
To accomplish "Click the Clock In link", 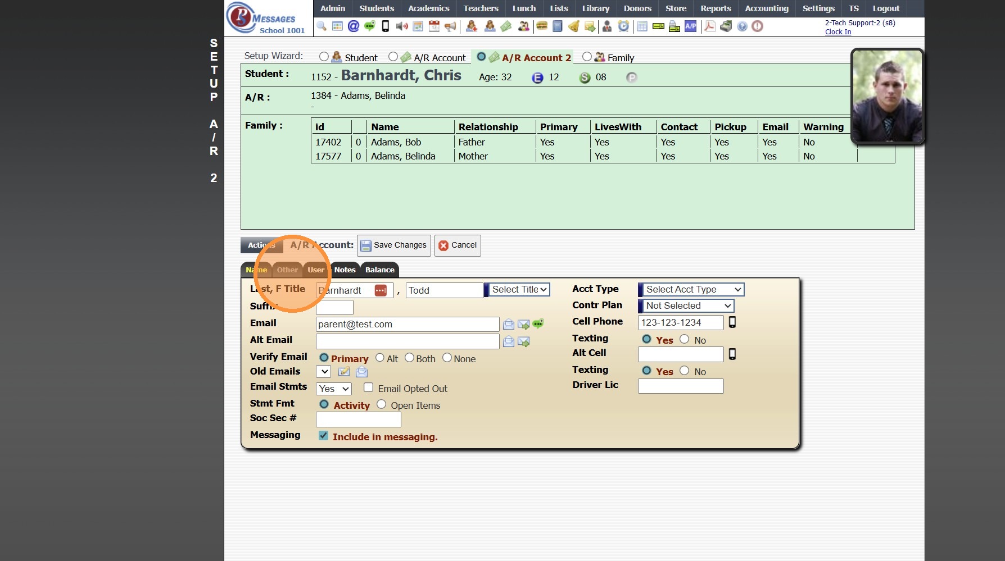I will click(838, 32).
